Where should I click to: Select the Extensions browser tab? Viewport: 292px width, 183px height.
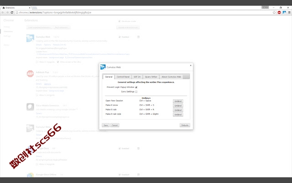16,8
